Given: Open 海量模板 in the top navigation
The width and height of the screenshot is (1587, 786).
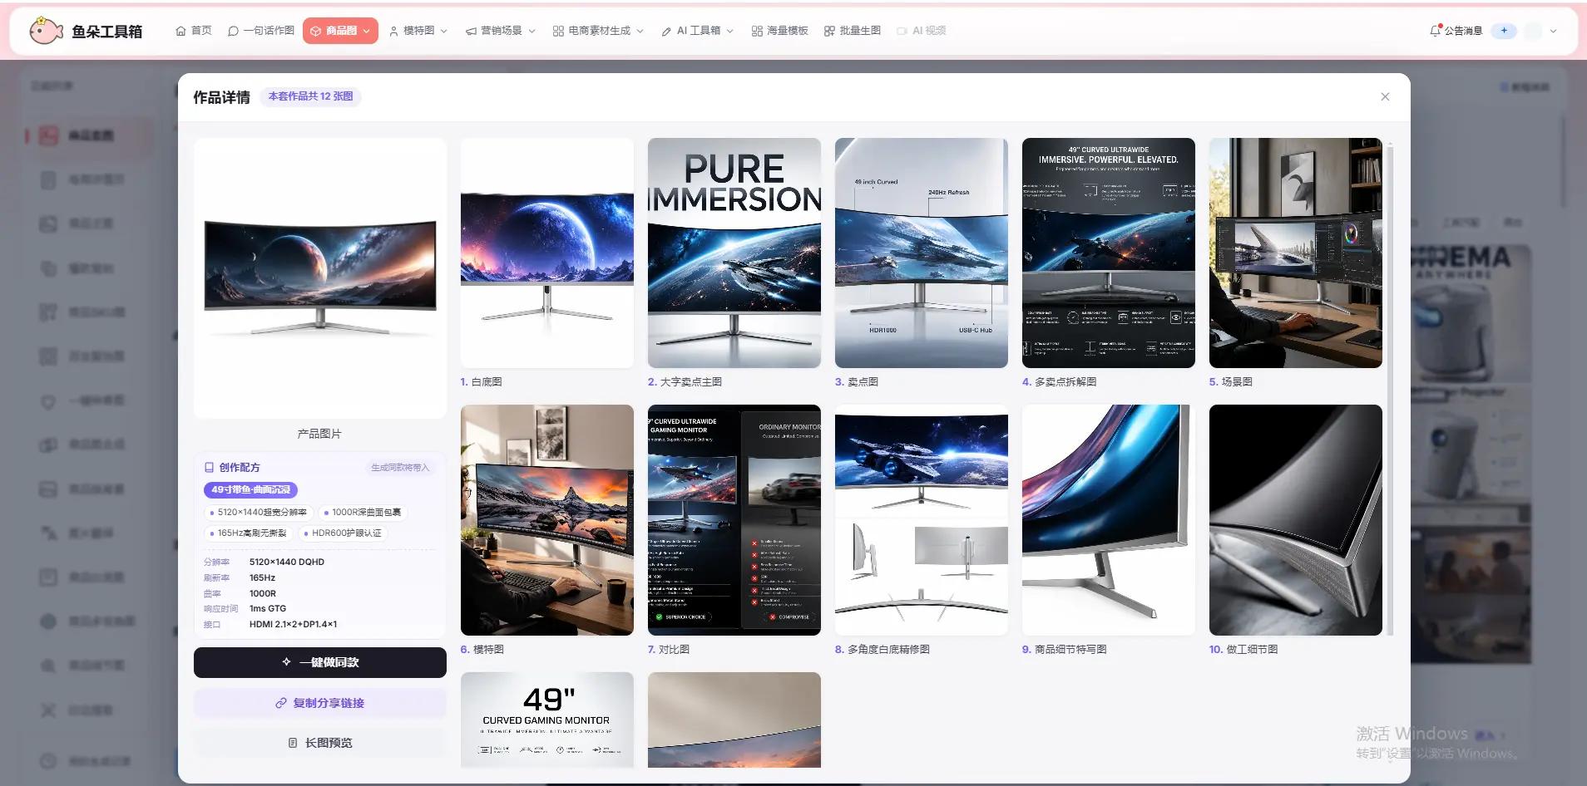Looking at the screenshot, I should 779,31.
